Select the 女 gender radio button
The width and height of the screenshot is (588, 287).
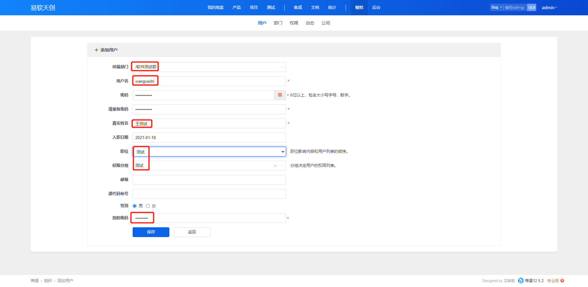coord(148,206)
